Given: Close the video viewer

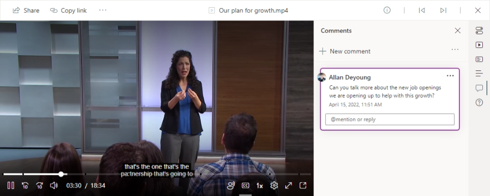Looking at the screenshot, I should point(478,10).
